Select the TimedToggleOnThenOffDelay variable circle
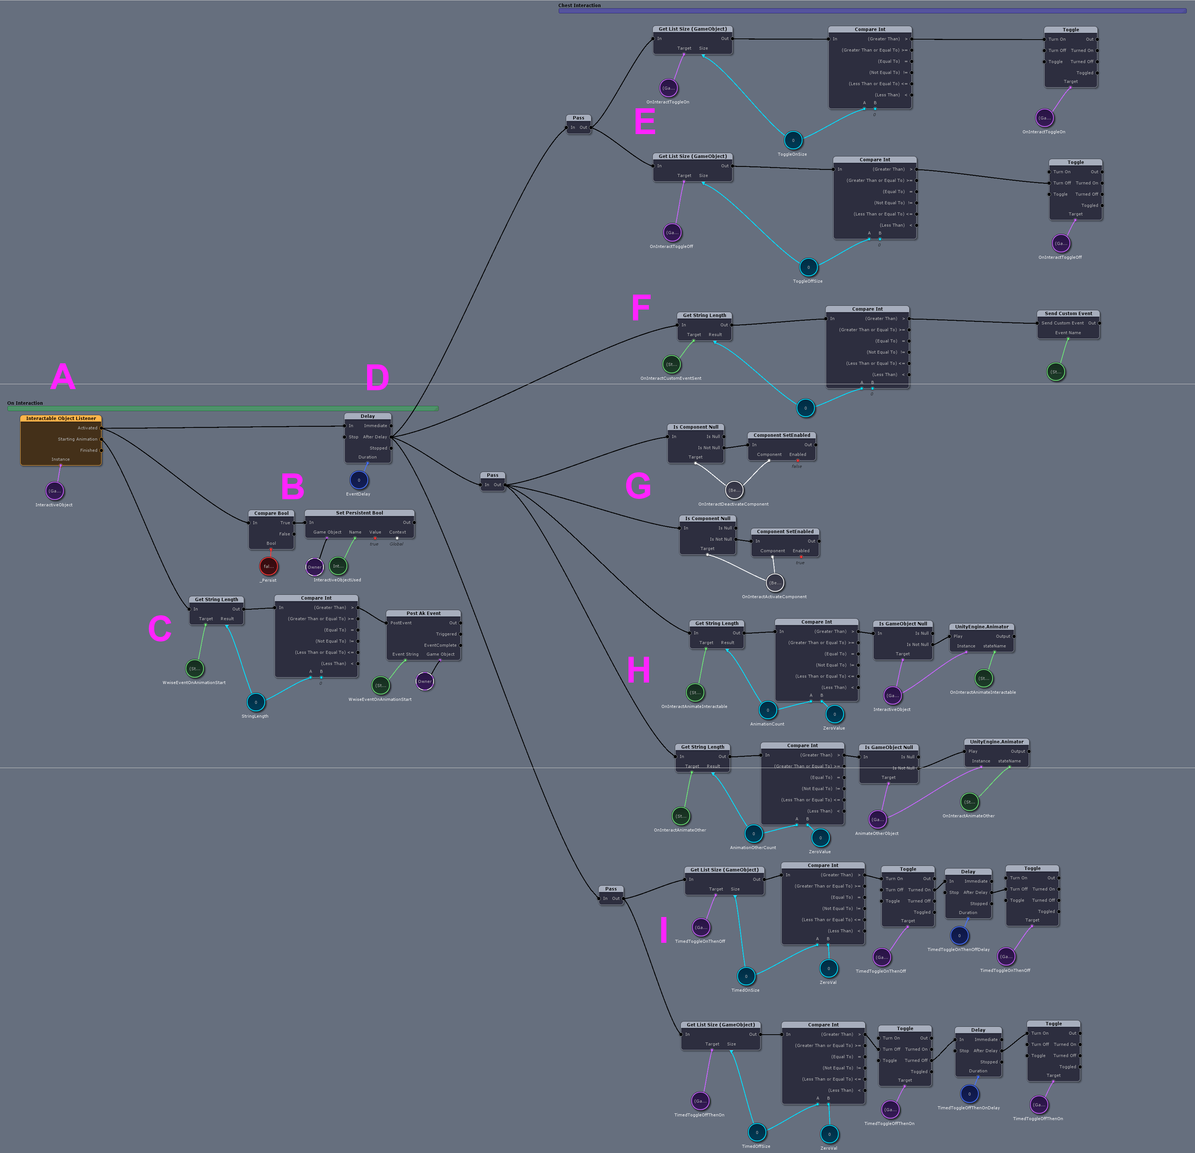The image size is (1195, 1153). tap(959, 935)
